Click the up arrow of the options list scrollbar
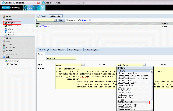This screenshot has width=173, height=111. click(x=152, y=71)
